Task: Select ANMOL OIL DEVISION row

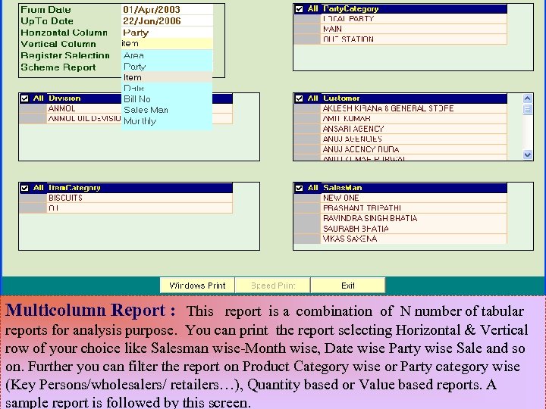Action: pyautogui.click(x=140, y=119)
